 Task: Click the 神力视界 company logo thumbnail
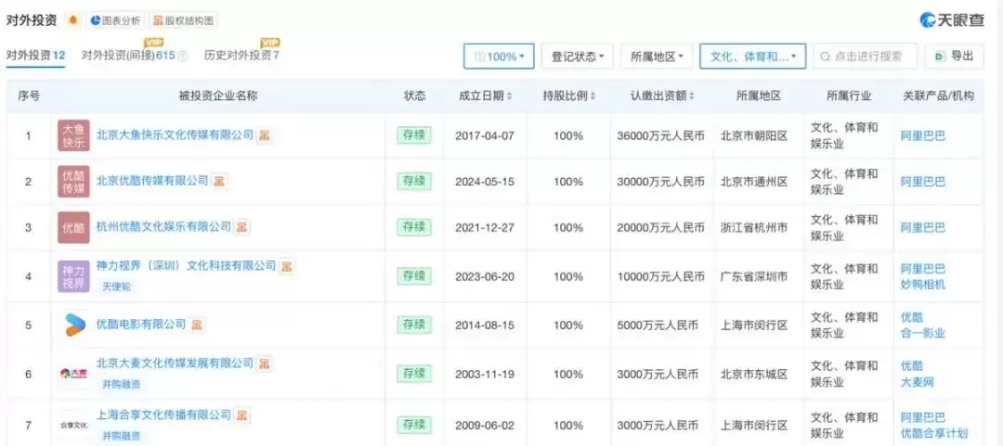(74, 276)
